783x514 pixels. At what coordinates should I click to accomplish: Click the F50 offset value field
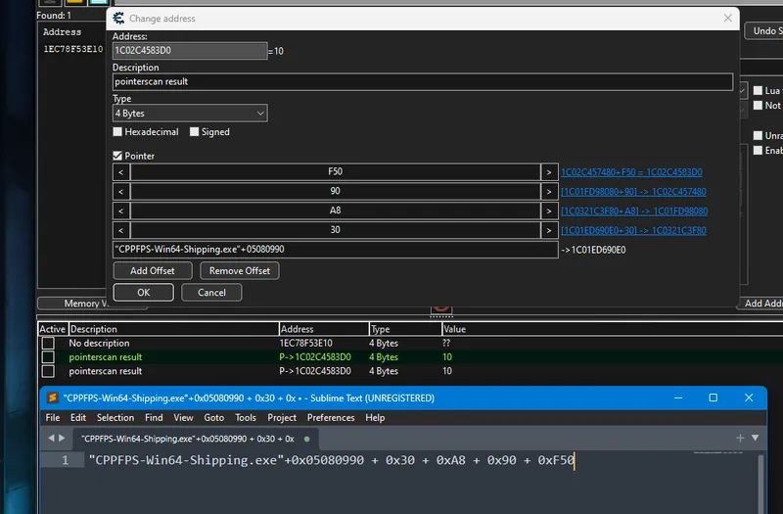335,172
